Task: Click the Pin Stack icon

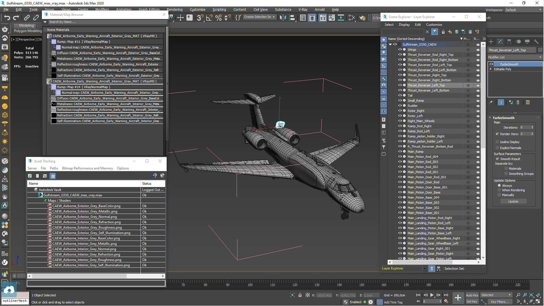Action: click(491, 103)
